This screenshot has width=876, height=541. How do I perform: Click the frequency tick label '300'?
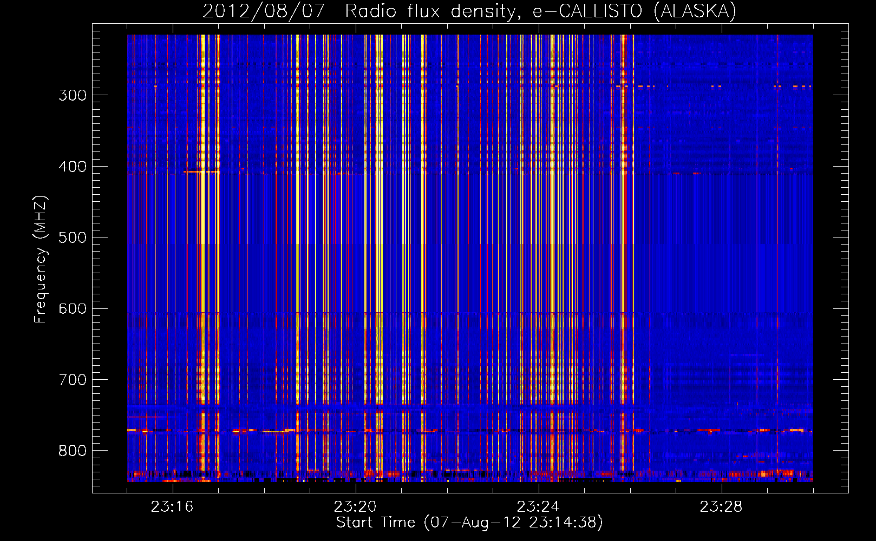coord(73,95)
